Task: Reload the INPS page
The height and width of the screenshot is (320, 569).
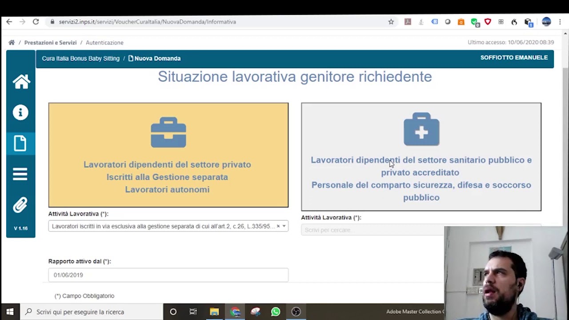Action: [36, 22]
